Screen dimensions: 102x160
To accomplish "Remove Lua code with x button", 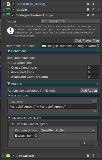I will pyautogui.click(x=95, y=111).
